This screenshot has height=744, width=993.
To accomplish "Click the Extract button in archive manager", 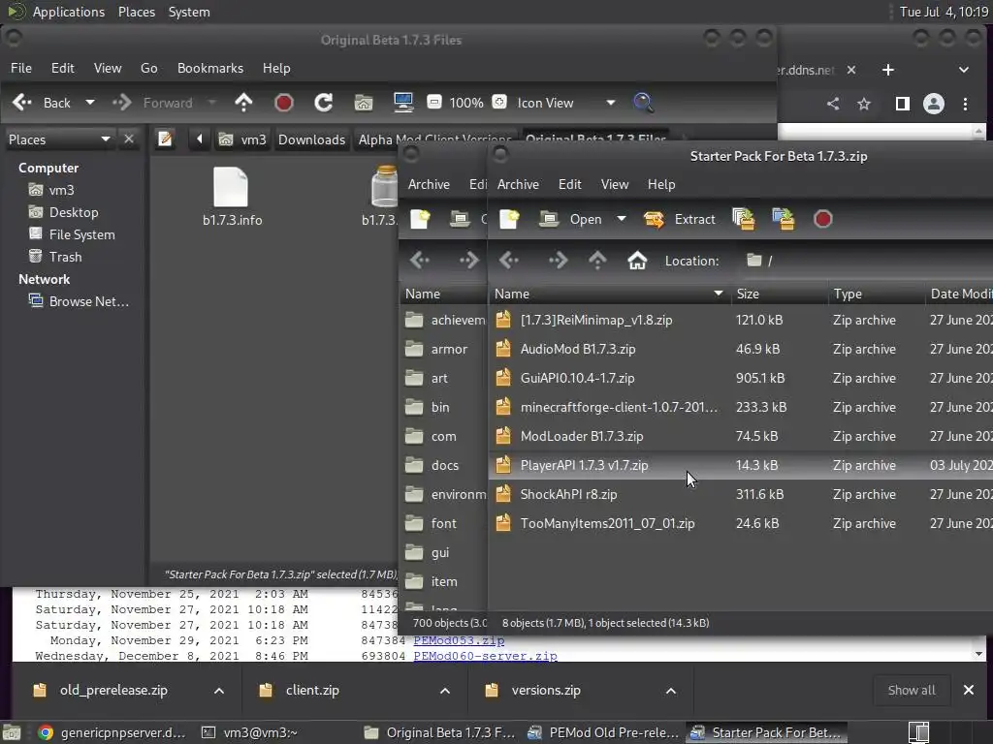I will click(680, 219).
